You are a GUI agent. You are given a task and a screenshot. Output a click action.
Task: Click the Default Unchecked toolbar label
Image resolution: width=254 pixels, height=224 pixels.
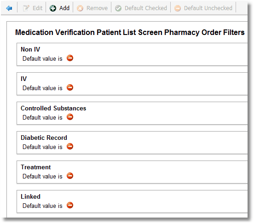pos(208,8)
